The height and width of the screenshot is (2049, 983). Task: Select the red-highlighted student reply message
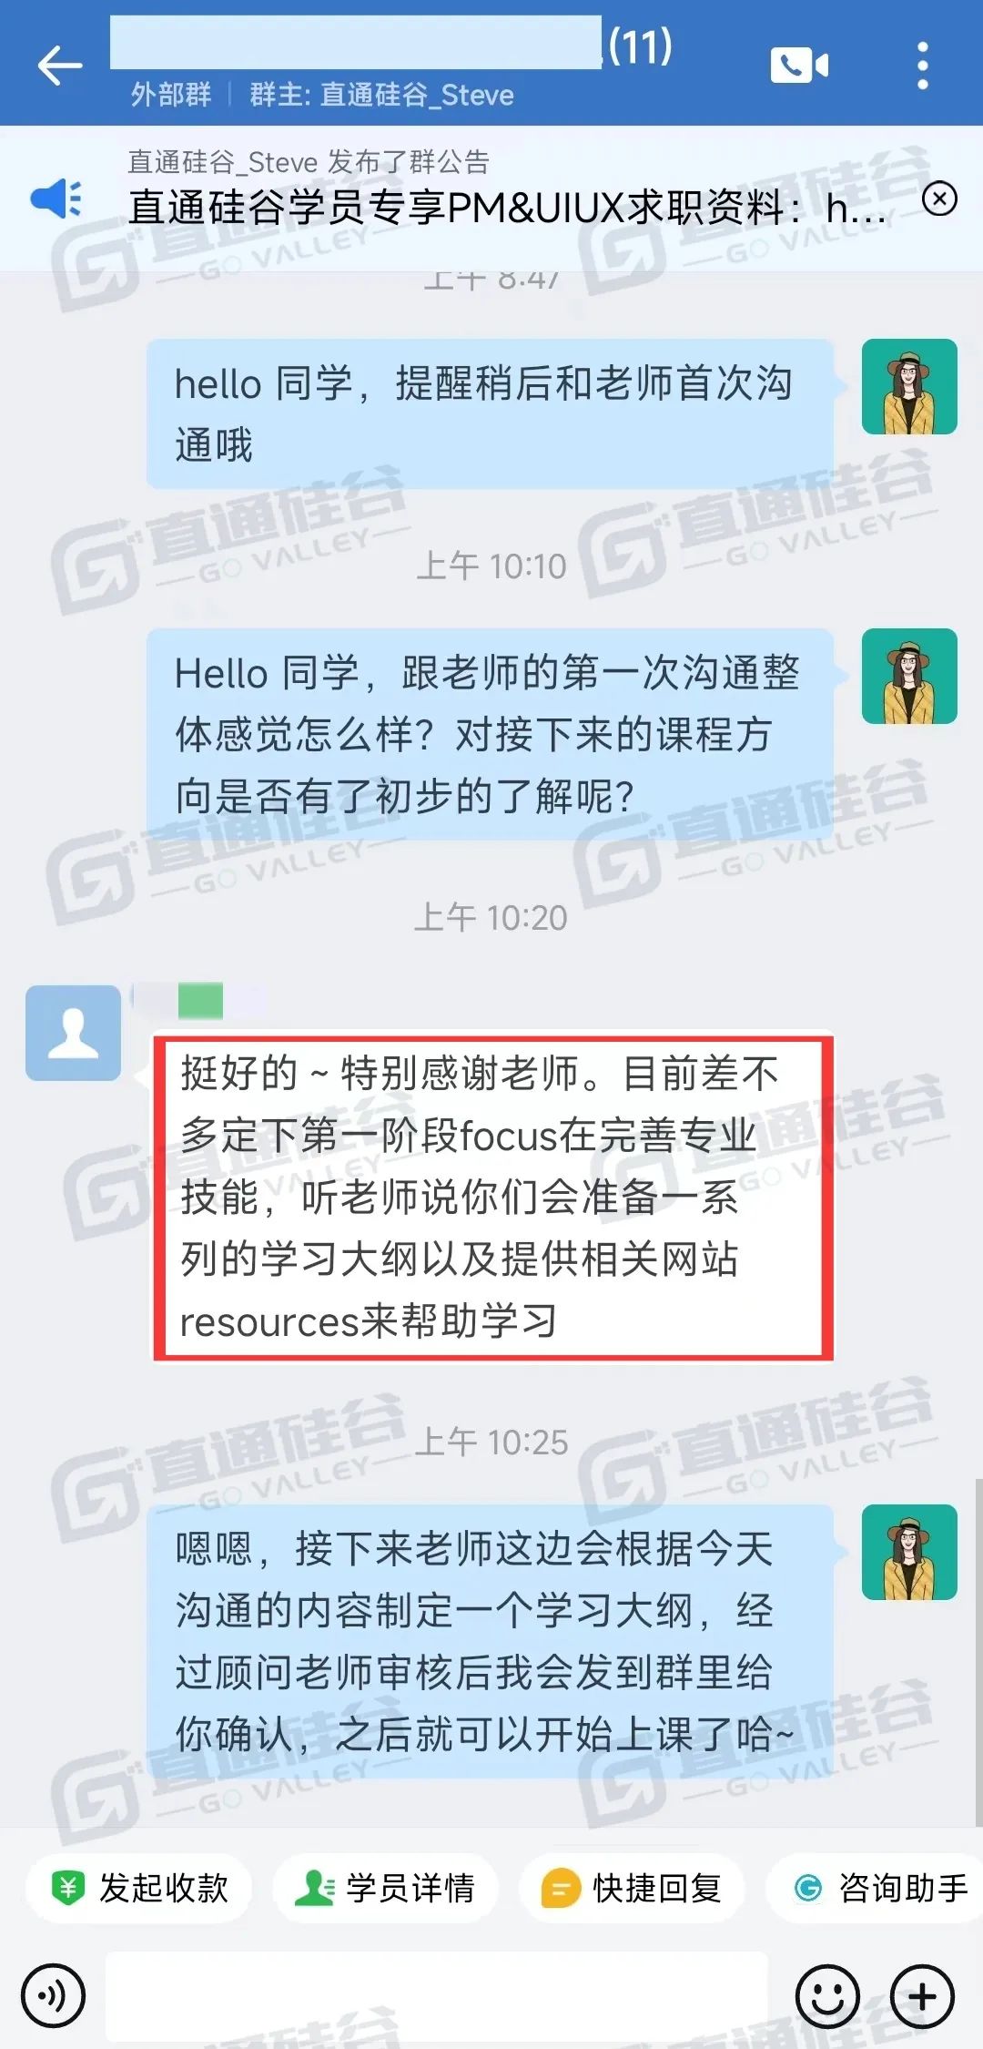pyautogui.click(x=492, y=1198)
